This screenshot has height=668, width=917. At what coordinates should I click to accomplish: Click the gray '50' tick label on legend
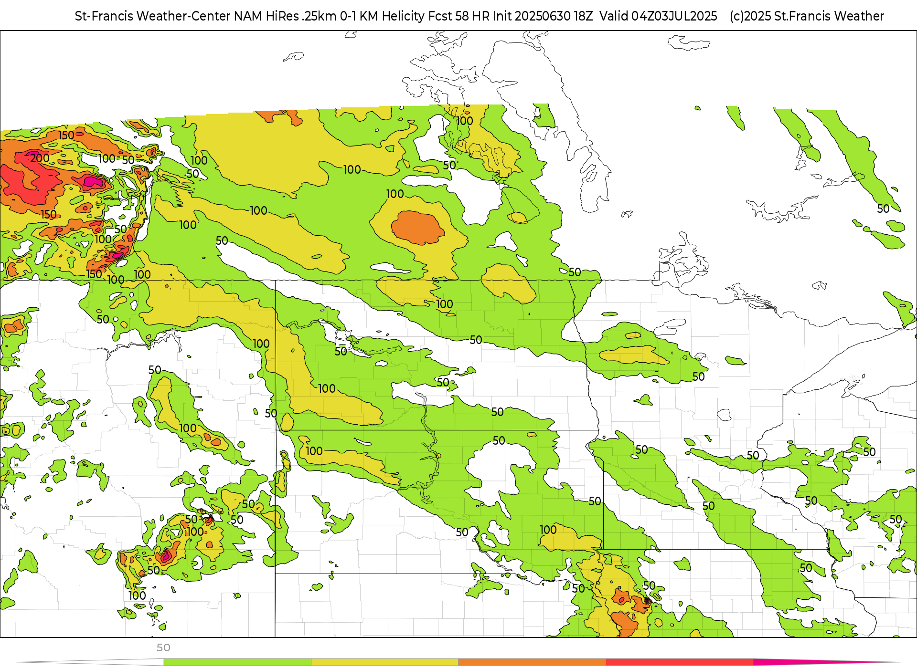click(163, 647)
